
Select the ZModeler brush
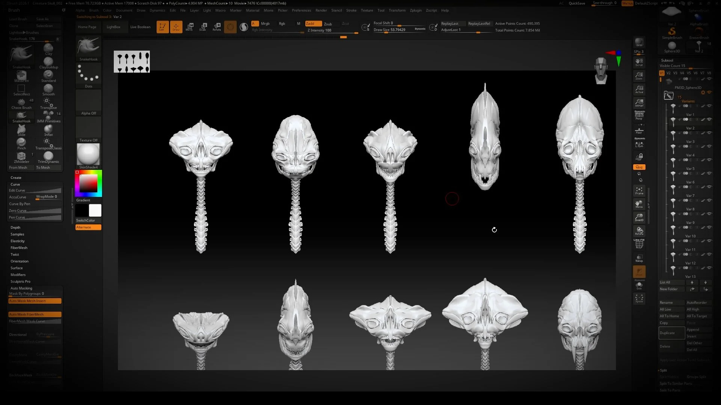coord(21,156)
